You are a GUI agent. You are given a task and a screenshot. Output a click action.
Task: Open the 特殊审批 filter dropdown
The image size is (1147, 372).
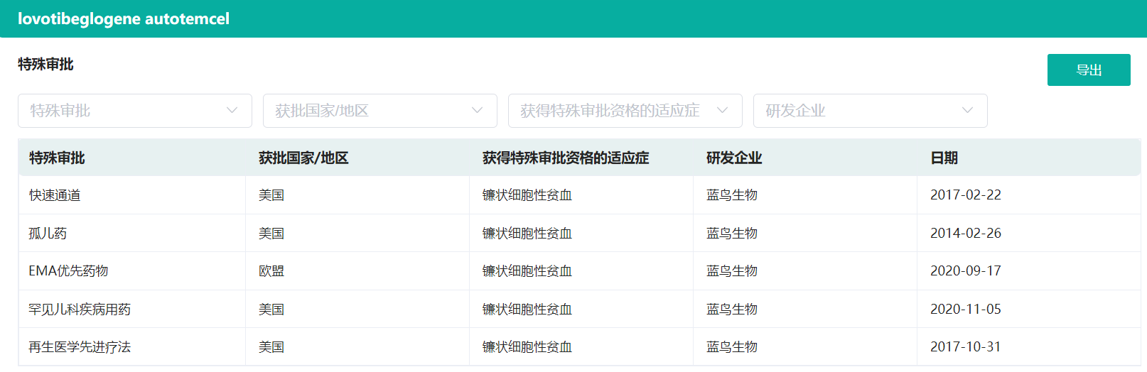coord(135,111)
